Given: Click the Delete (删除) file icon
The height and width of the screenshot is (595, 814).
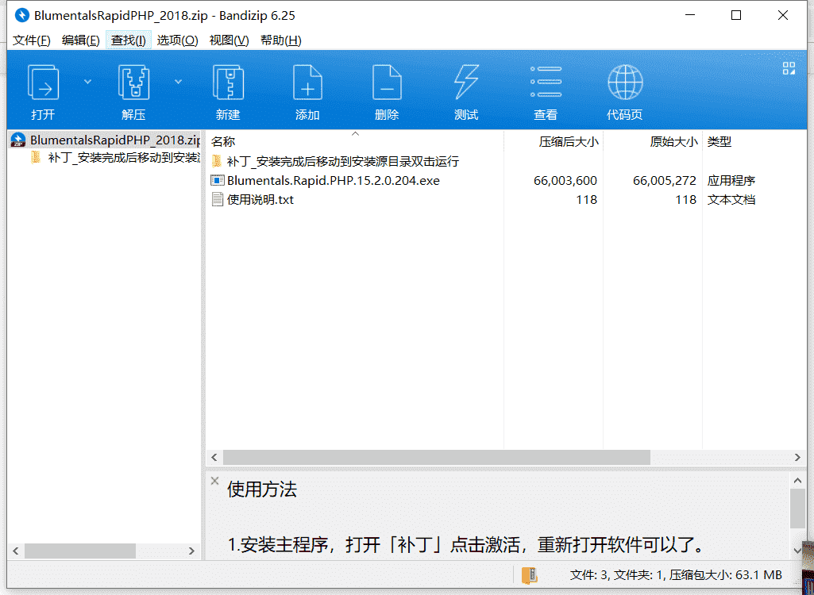Looking at the screenshot, I should tap(387, 83).
